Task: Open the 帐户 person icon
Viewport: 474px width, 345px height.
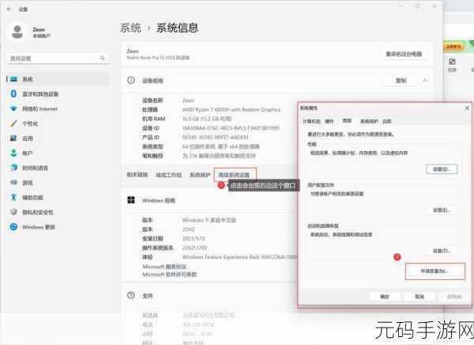Action: [13, 153]
